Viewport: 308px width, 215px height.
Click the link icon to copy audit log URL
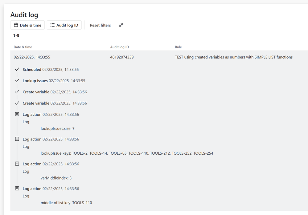click(121, 25)
